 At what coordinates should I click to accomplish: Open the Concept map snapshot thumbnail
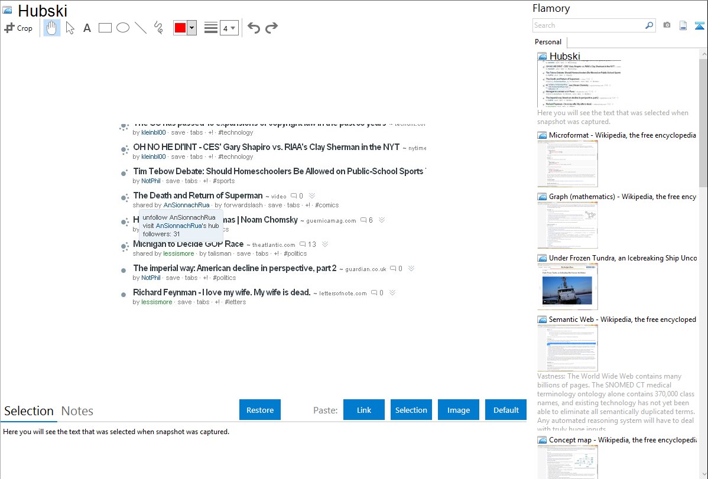click(x=567, y=462)
